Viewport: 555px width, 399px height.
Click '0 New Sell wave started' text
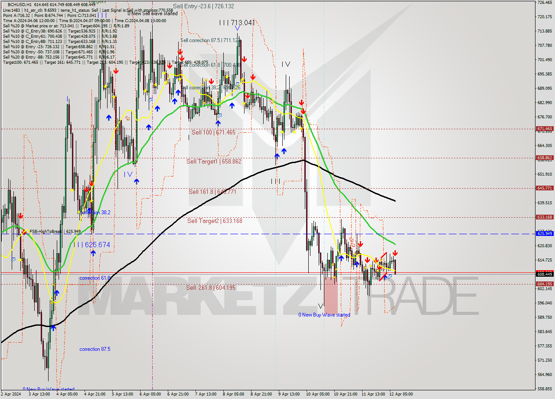point(153,13)
